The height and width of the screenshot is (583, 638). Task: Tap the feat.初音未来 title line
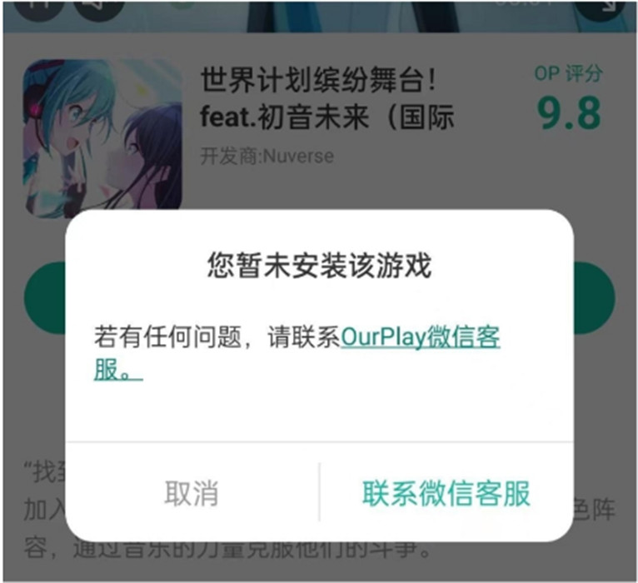tap(327, 117)
